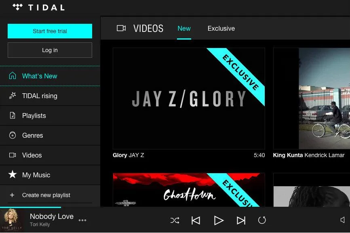Click the King Kunta video title

tap(288, 155)
